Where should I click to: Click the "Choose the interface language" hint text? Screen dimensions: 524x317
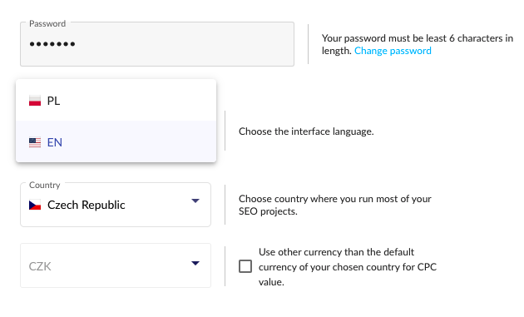click(x=306, y=131)
